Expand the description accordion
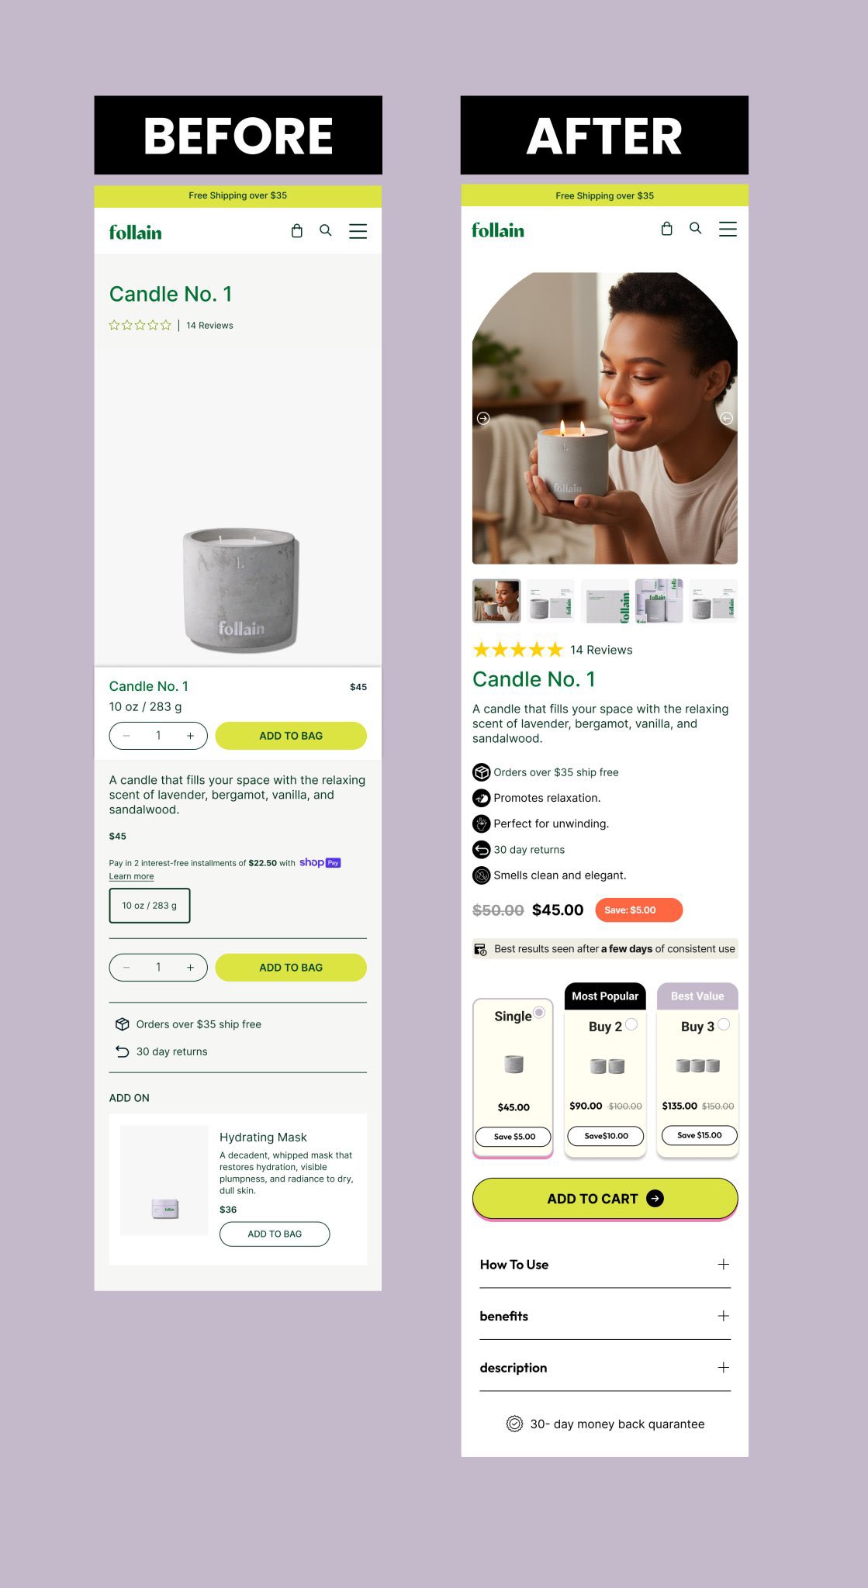 (605, 1368)
